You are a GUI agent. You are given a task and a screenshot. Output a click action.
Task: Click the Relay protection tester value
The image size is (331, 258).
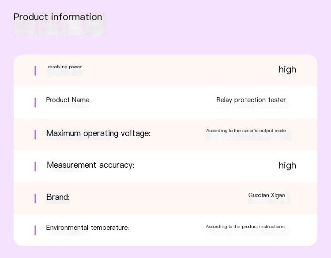[x=251, y=100]
